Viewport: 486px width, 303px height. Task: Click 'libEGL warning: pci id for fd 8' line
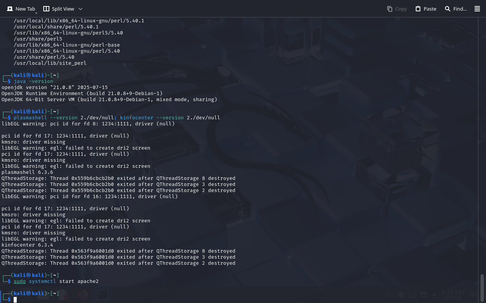pyautogui.click(x=88, y=124)
